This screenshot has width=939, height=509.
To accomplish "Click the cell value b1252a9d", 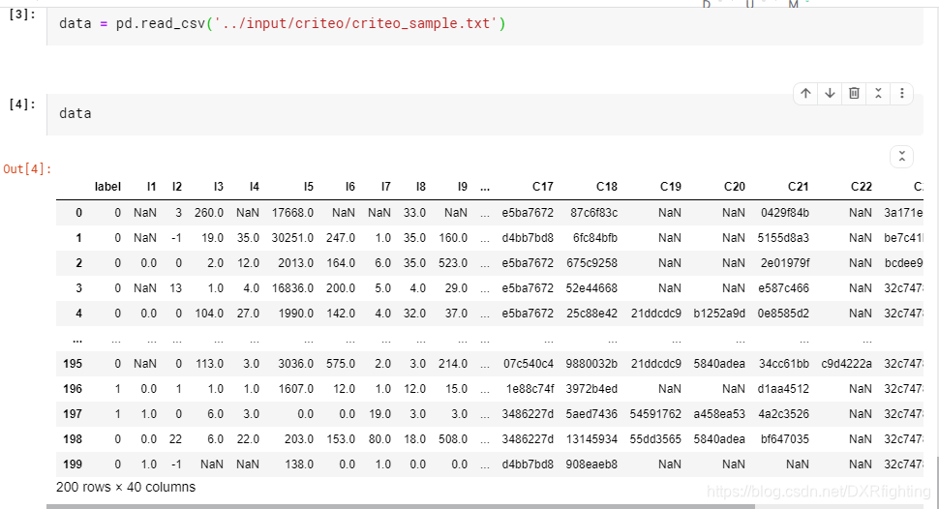I will [719, 314].
